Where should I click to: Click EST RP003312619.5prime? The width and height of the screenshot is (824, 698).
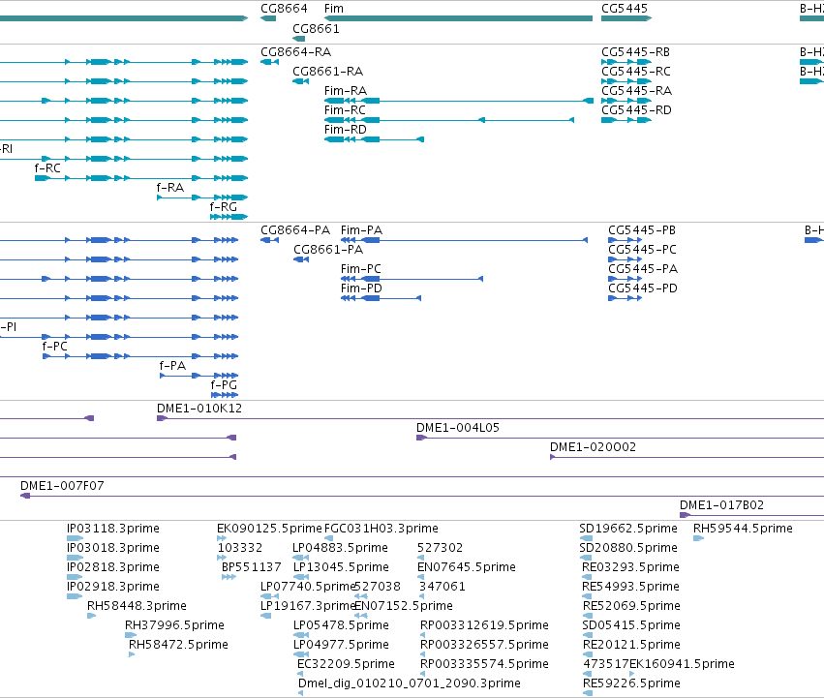pos(484,625)
